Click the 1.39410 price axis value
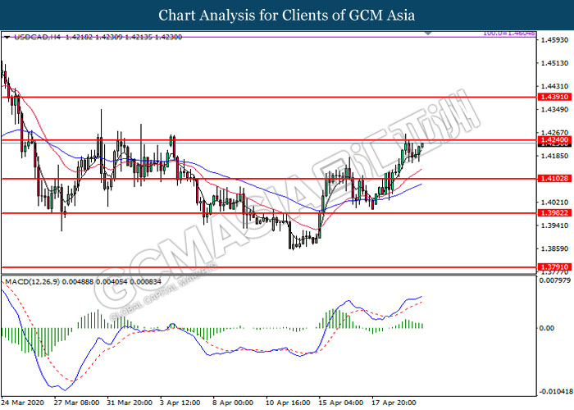The width and height of the screenshot is (574, 410). point(554,225)
